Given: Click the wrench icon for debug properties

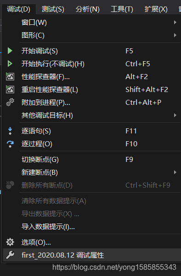Looking at the screenshot, I should (x=10, y=255).
